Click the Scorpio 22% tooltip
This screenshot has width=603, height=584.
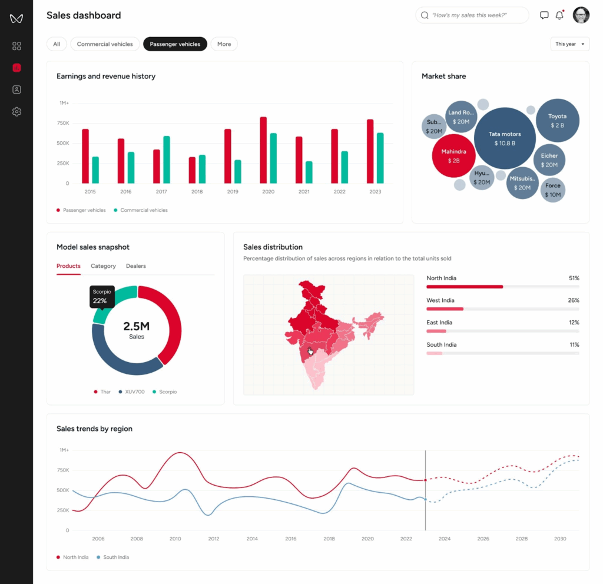(102, 297)
